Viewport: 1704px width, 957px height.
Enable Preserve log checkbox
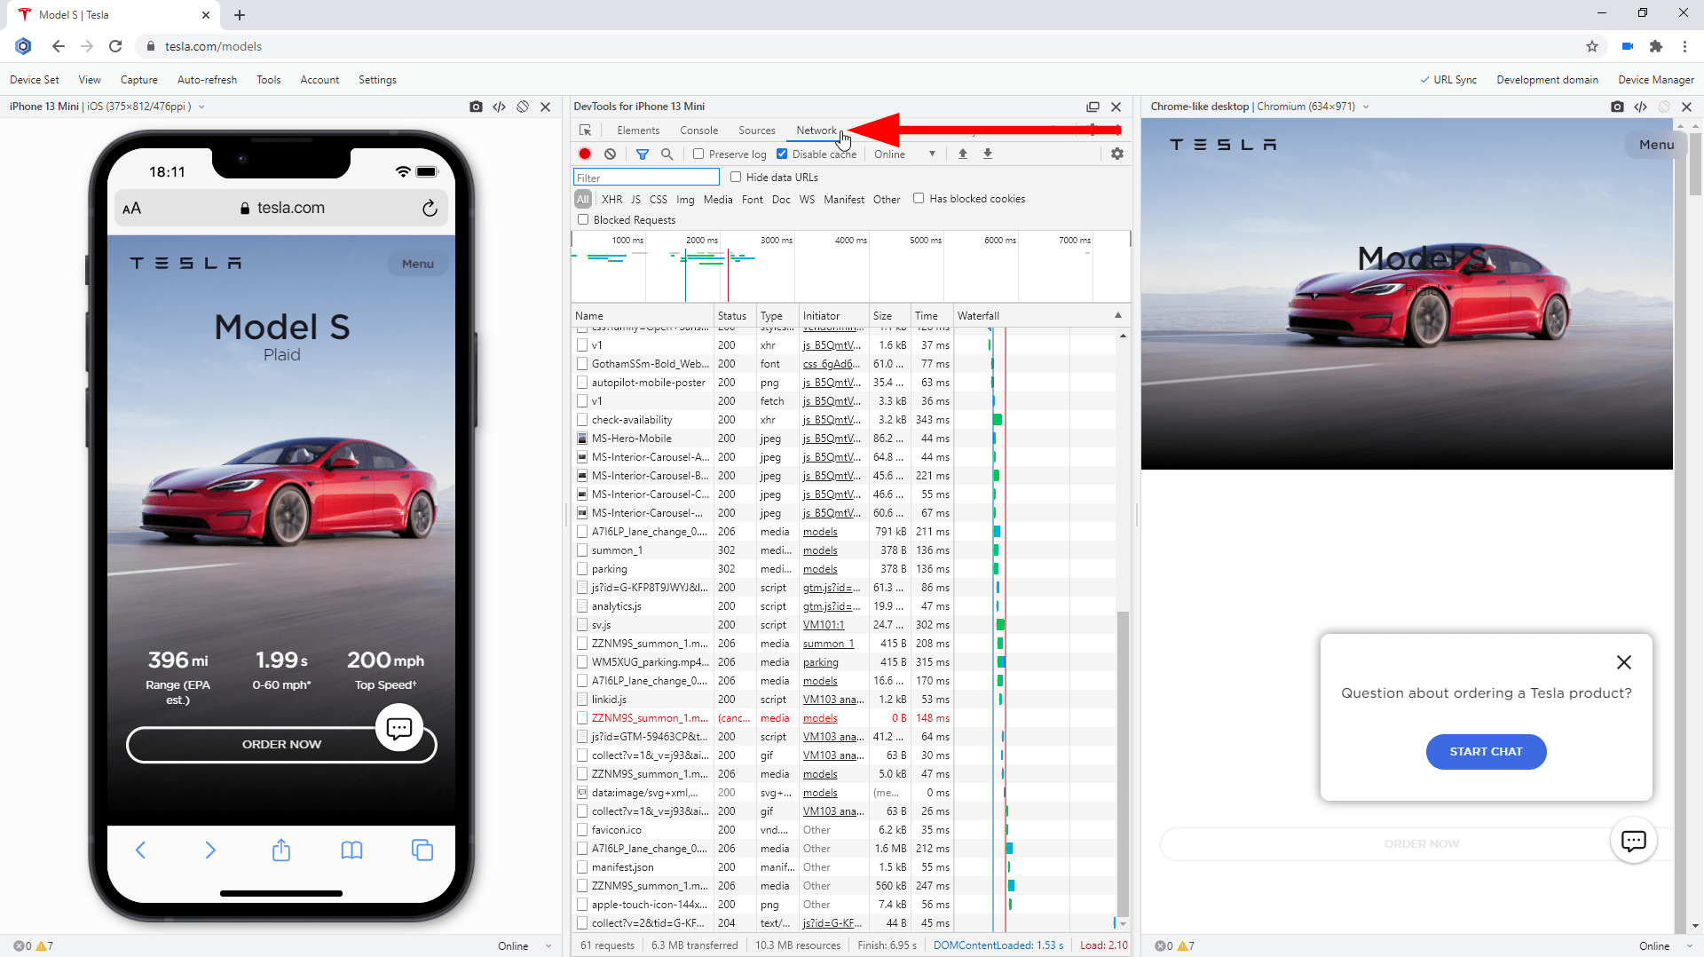(x=698, y=154)
